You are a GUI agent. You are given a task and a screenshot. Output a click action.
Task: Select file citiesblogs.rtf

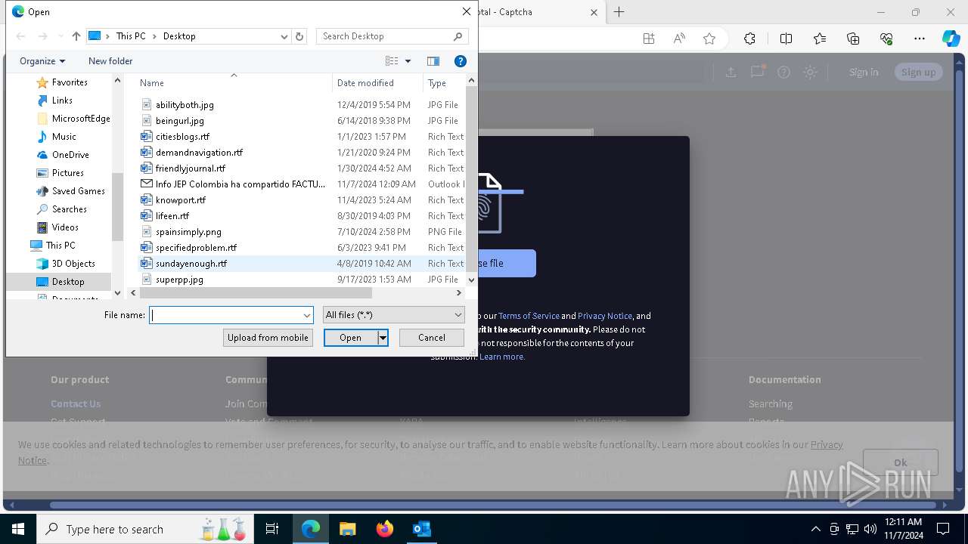[182, 137]
